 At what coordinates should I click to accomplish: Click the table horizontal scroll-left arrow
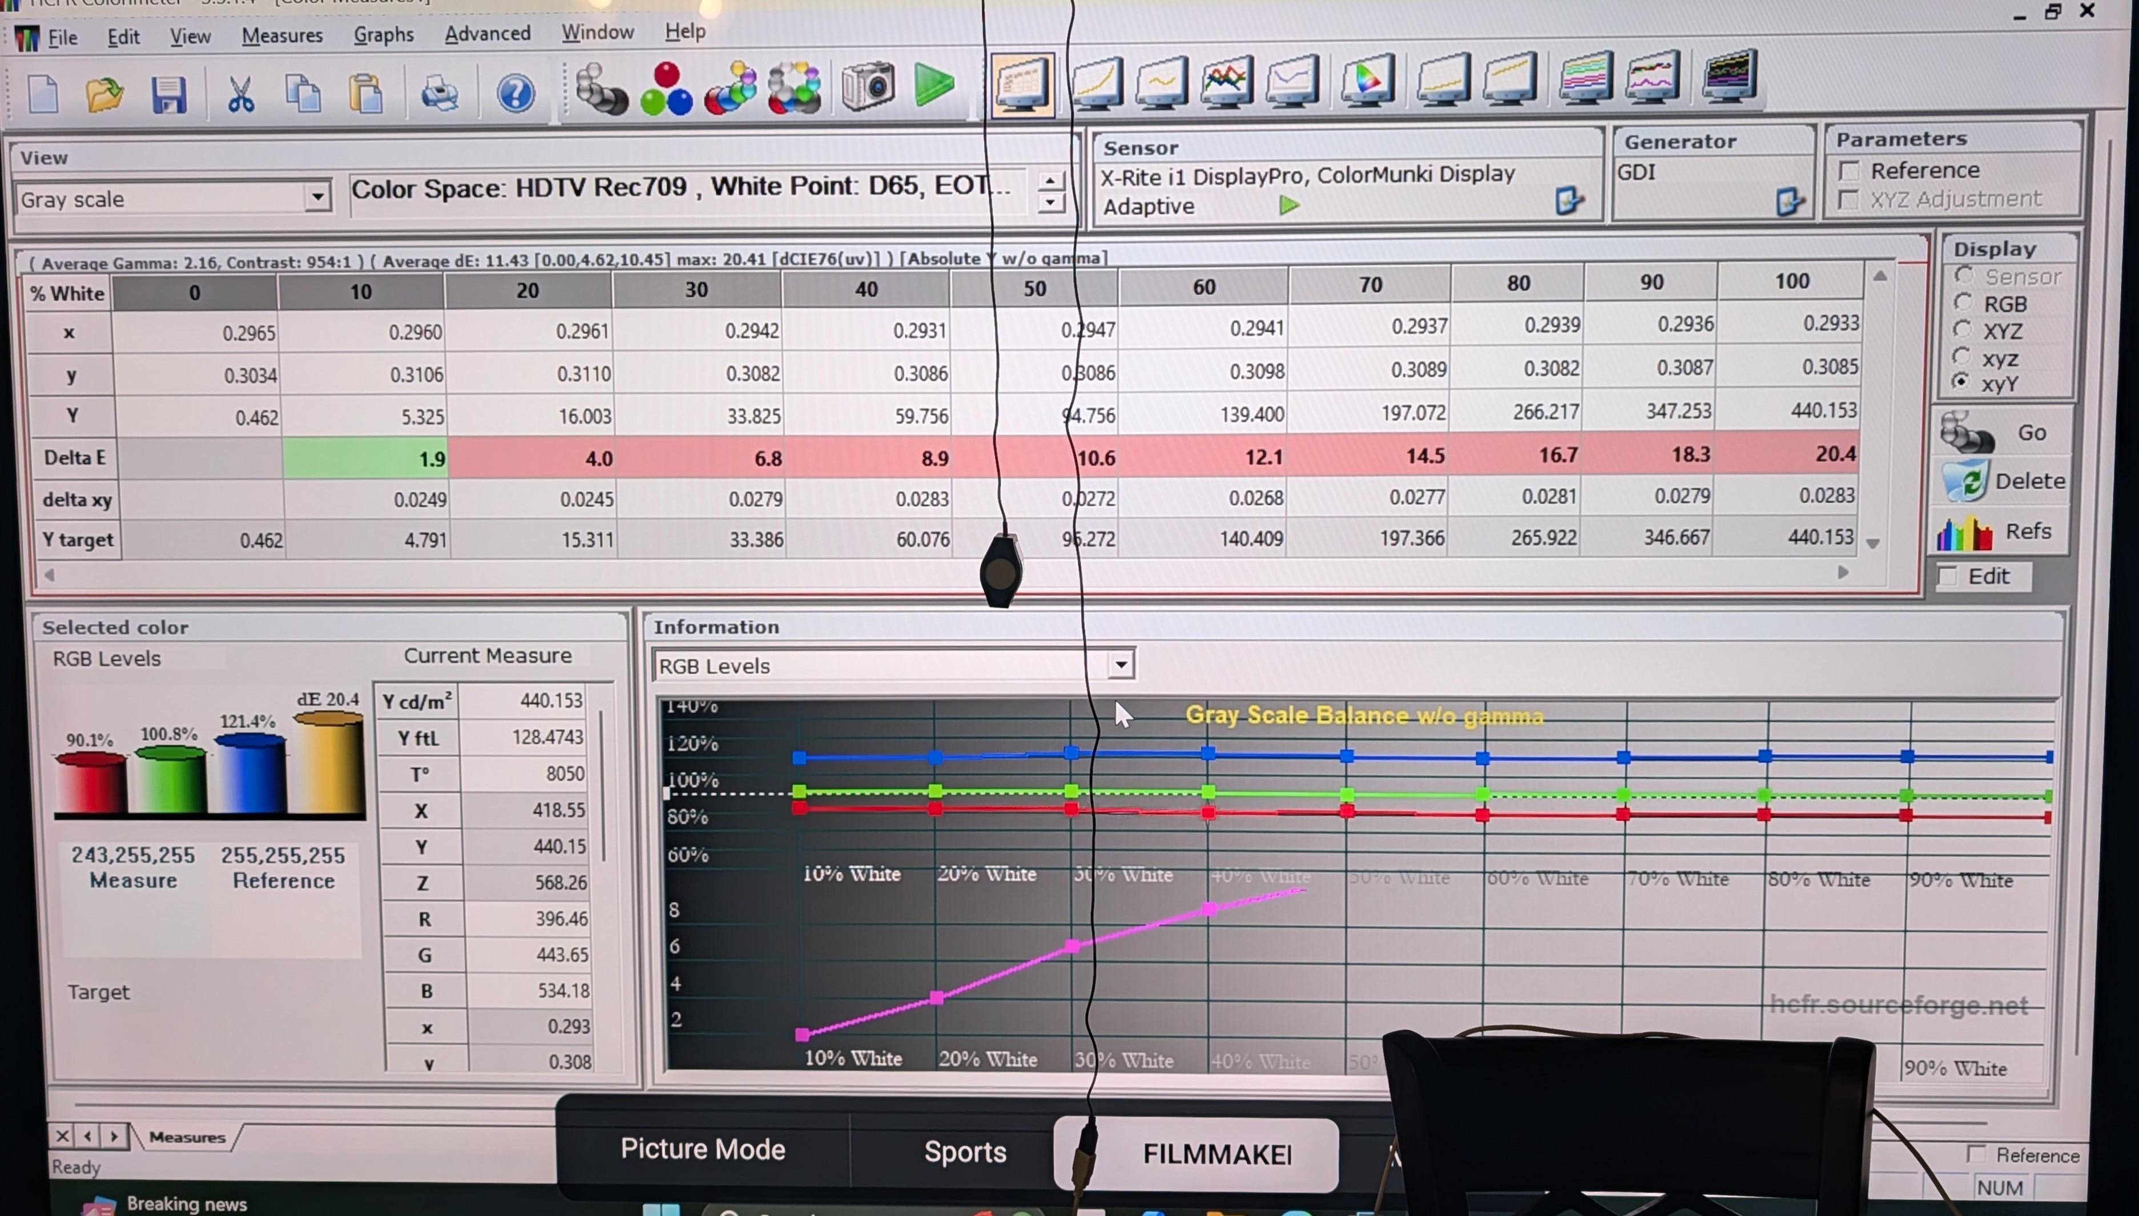click(x=49, y=574)
